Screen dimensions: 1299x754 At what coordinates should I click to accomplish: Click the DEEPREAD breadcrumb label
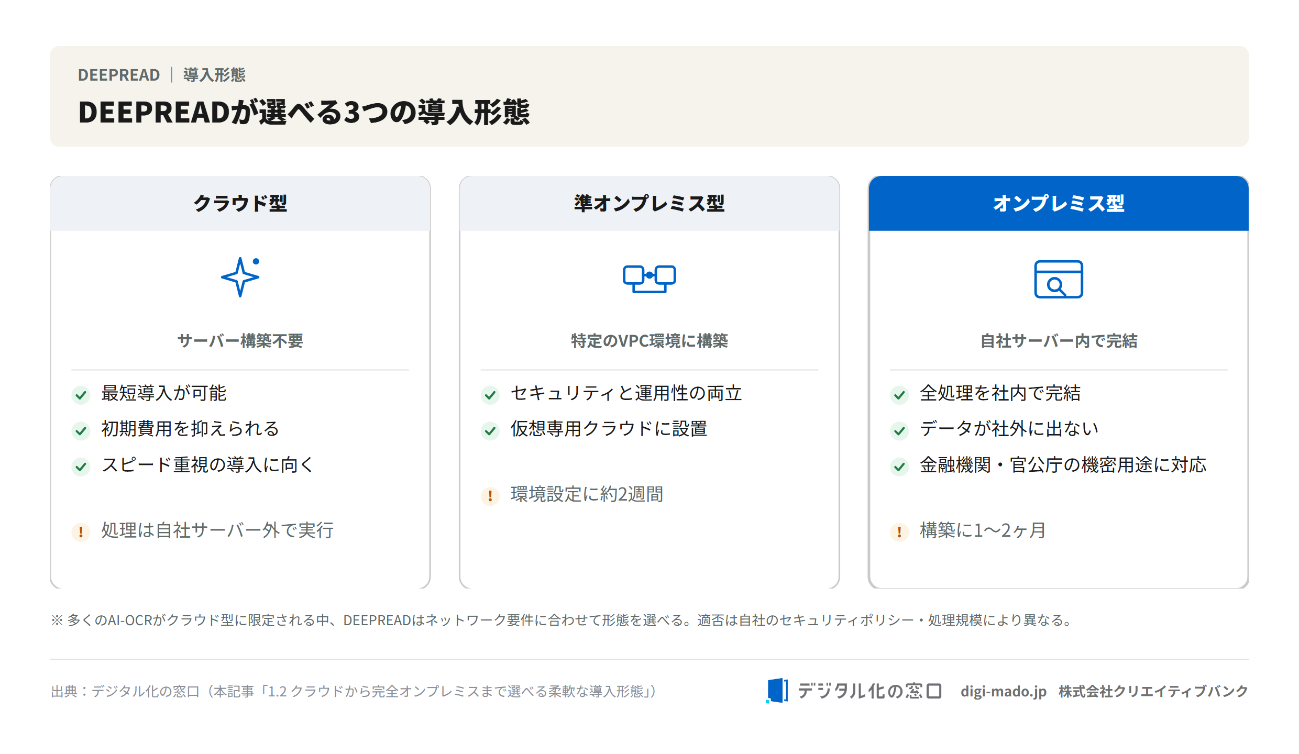(x=119, y=75)
